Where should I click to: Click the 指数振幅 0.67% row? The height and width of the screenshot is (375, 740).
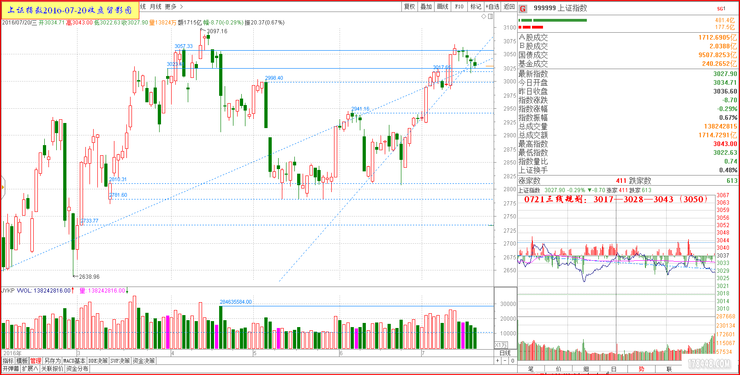tap(628, 117)
